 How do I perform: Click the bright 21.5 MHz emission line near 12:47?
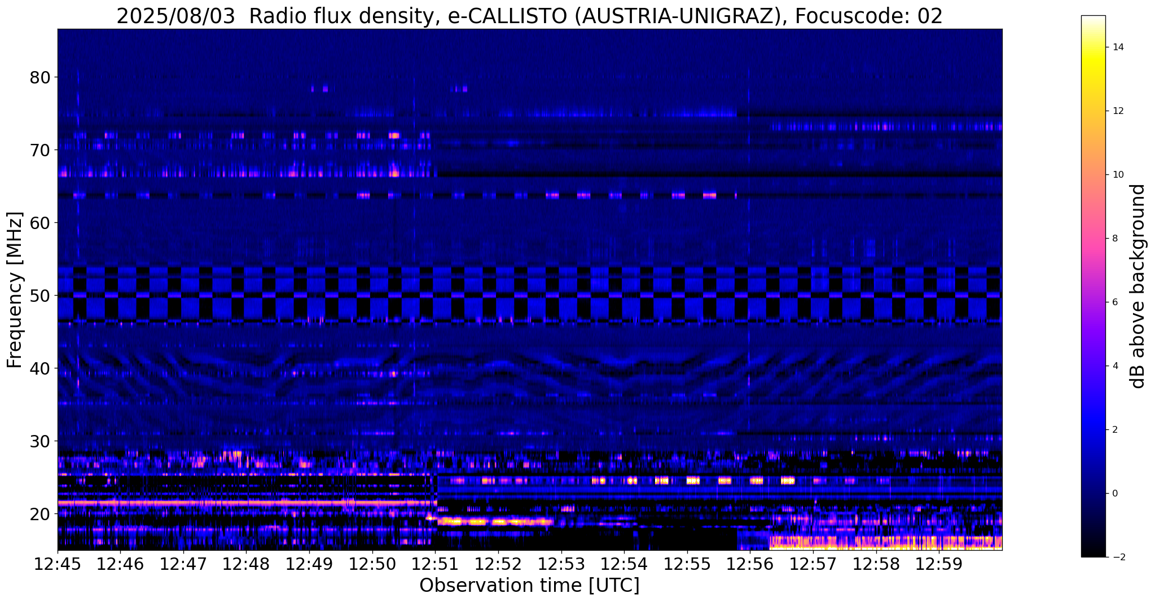(183, 502)
